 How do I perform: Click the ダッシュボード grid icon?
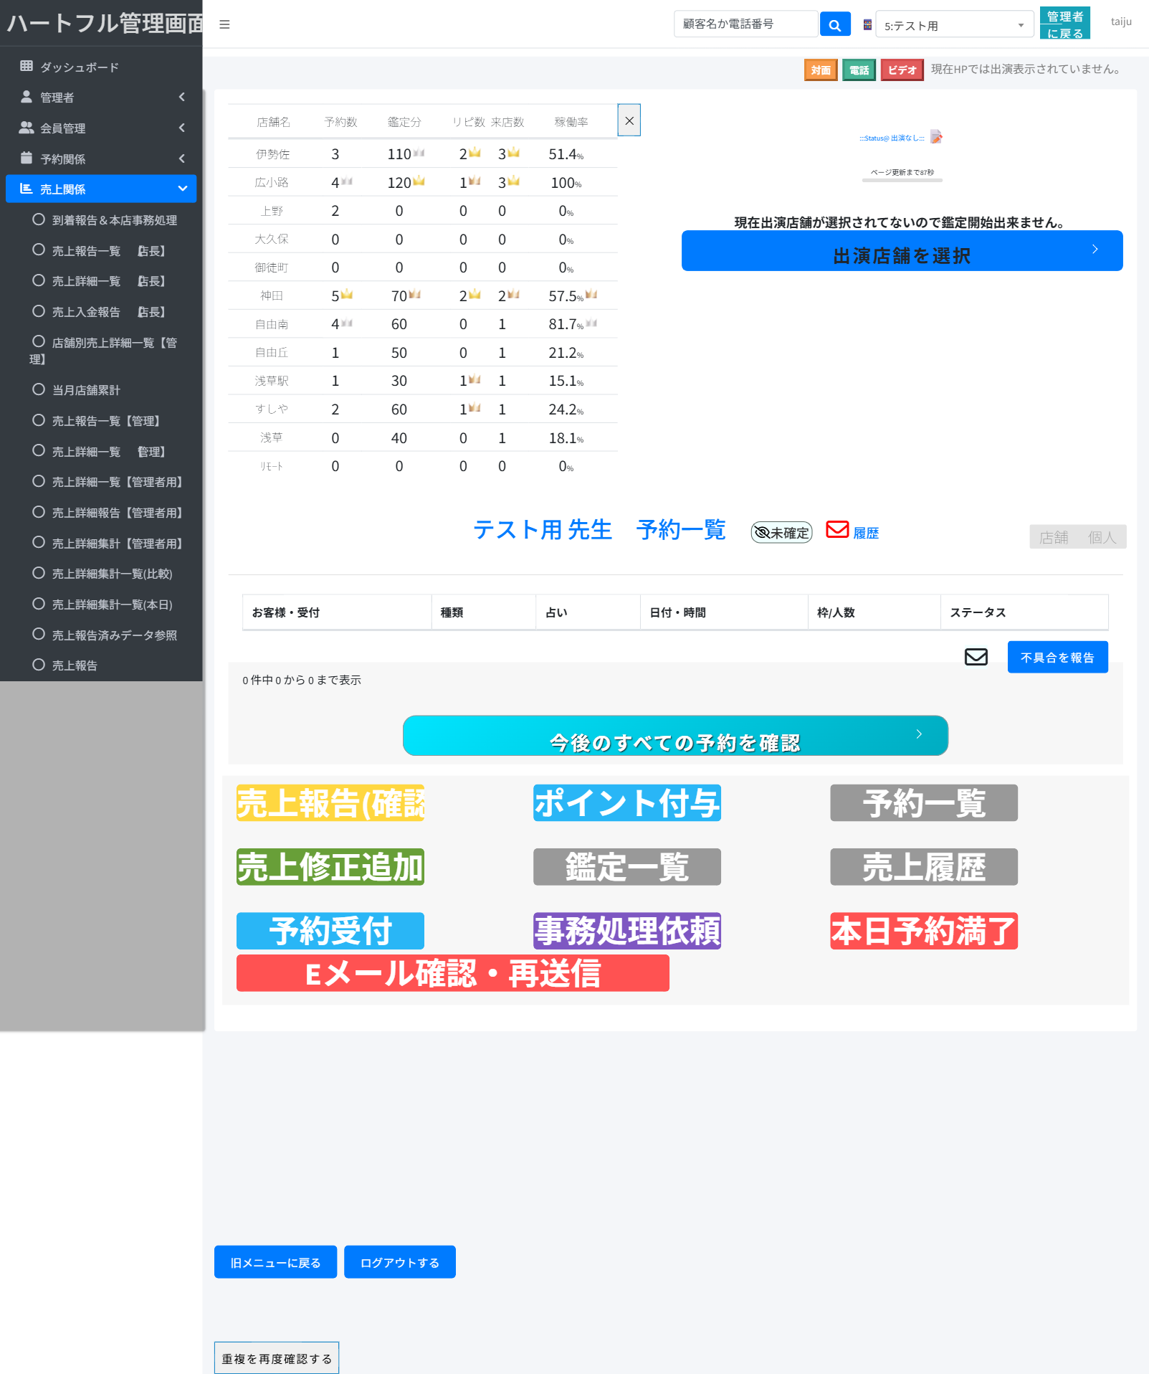27,66
